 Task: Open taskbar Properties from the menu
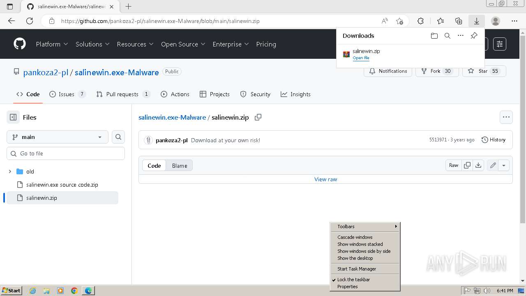click(365, 287)
